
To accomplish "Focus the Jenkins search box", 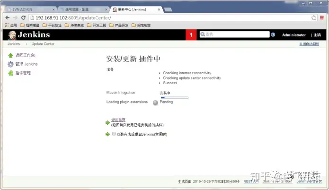I will pyautogui.click(x=235, y=35).
